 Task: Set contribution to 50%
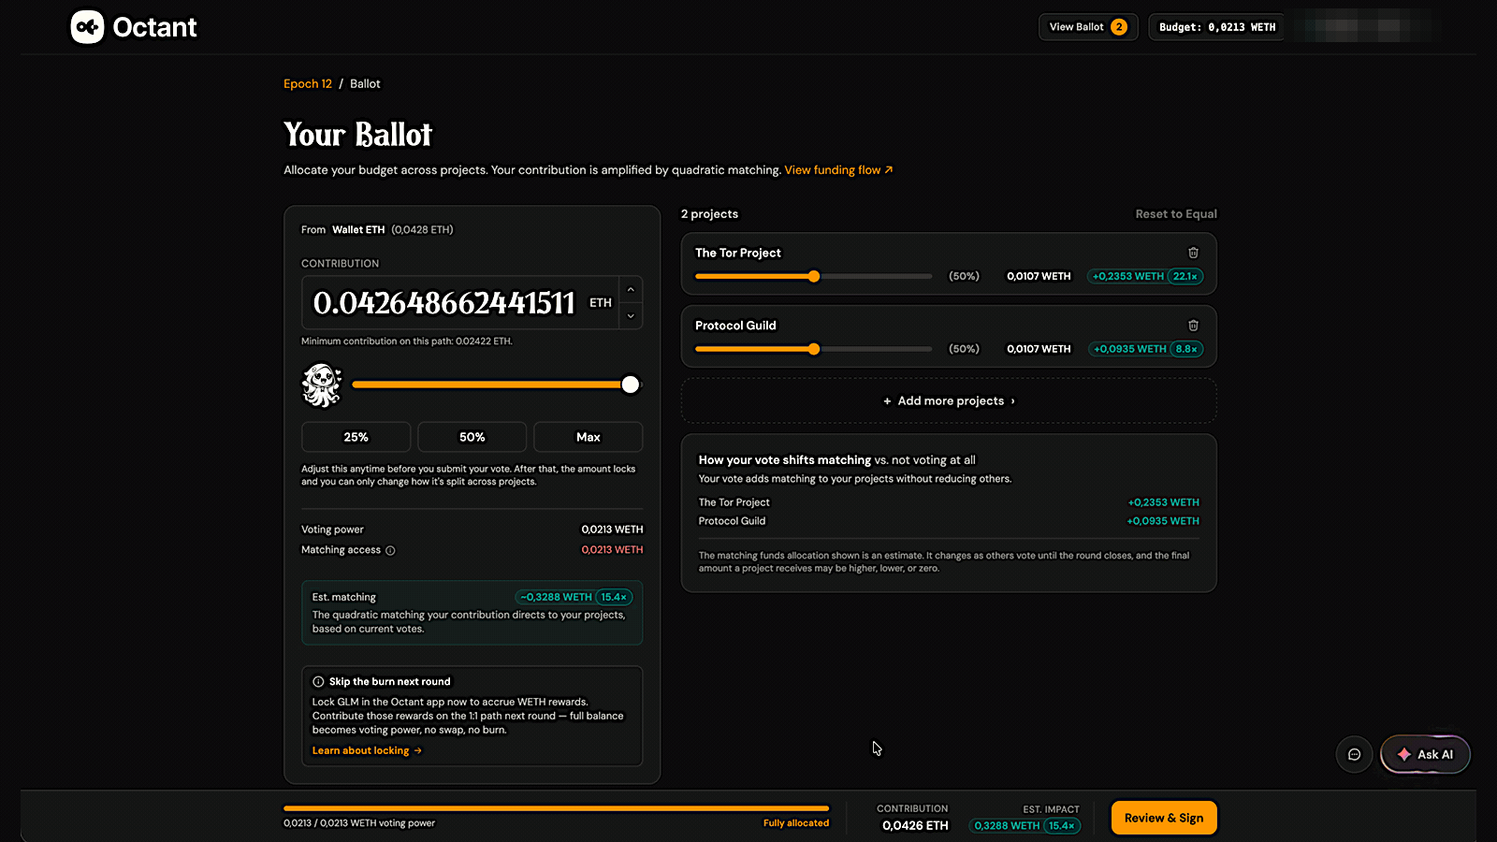click(472, 437)
